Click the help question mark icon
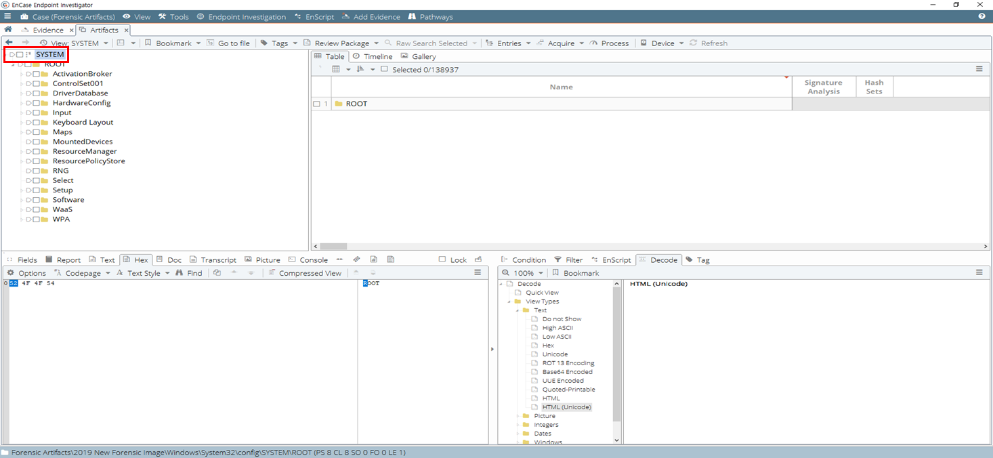The width and height of the screenshot is (993, 458). [x=981, y=16]
